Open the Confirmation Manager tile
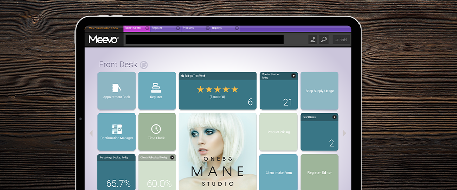 click(x=117, y=132)
